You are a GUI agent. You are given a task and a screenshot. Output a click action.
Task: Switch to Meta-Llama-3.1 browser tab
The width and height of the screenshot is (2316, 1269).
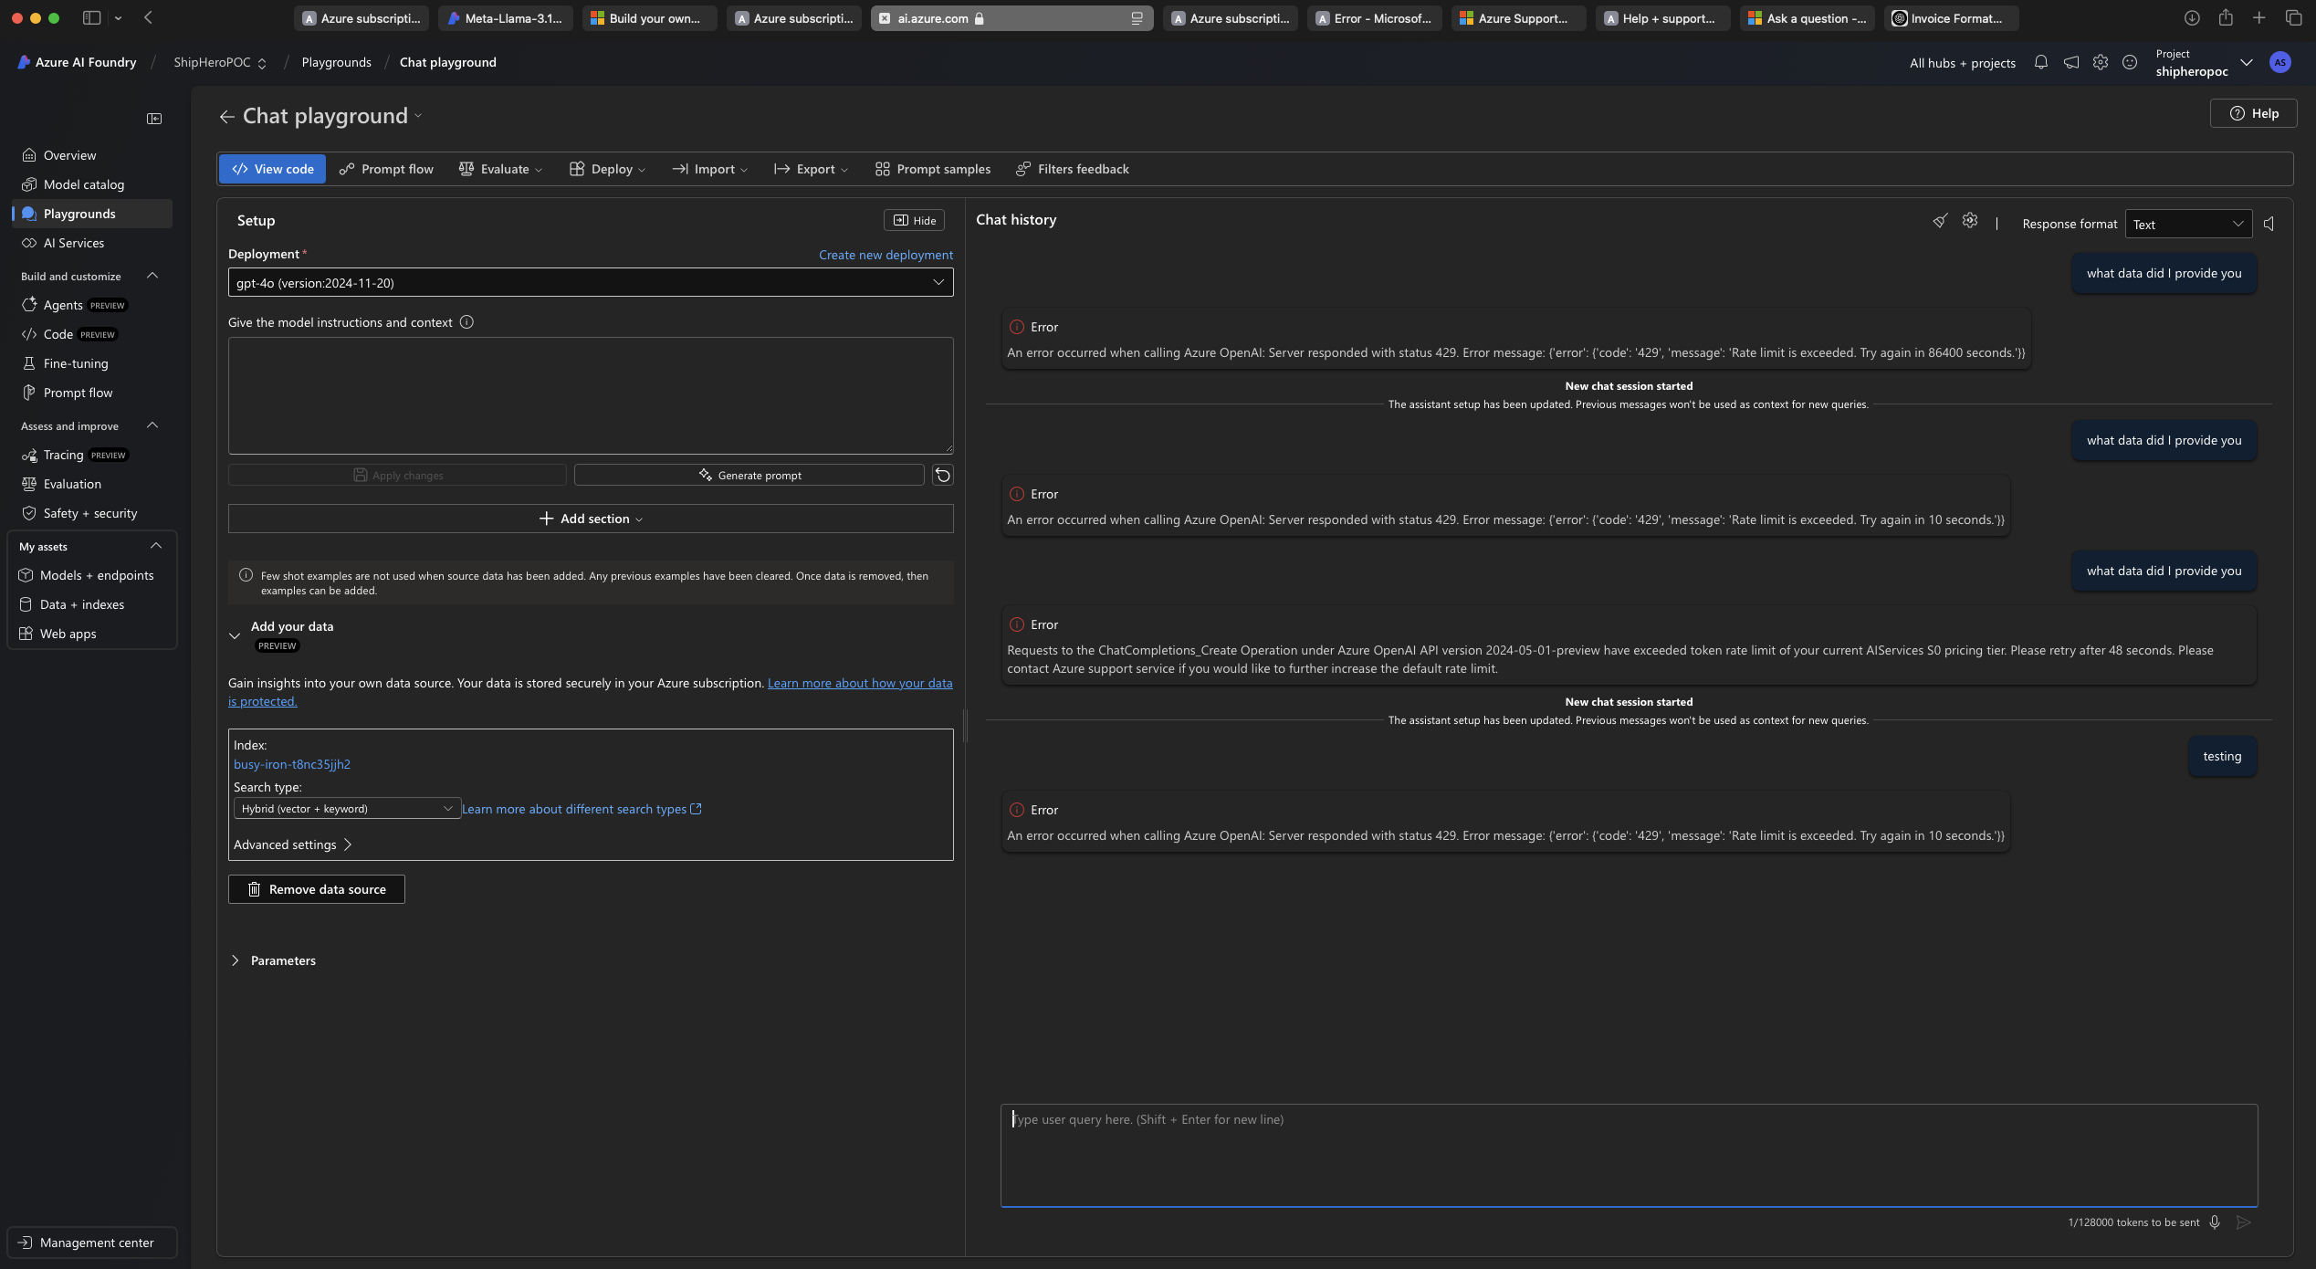506,18
